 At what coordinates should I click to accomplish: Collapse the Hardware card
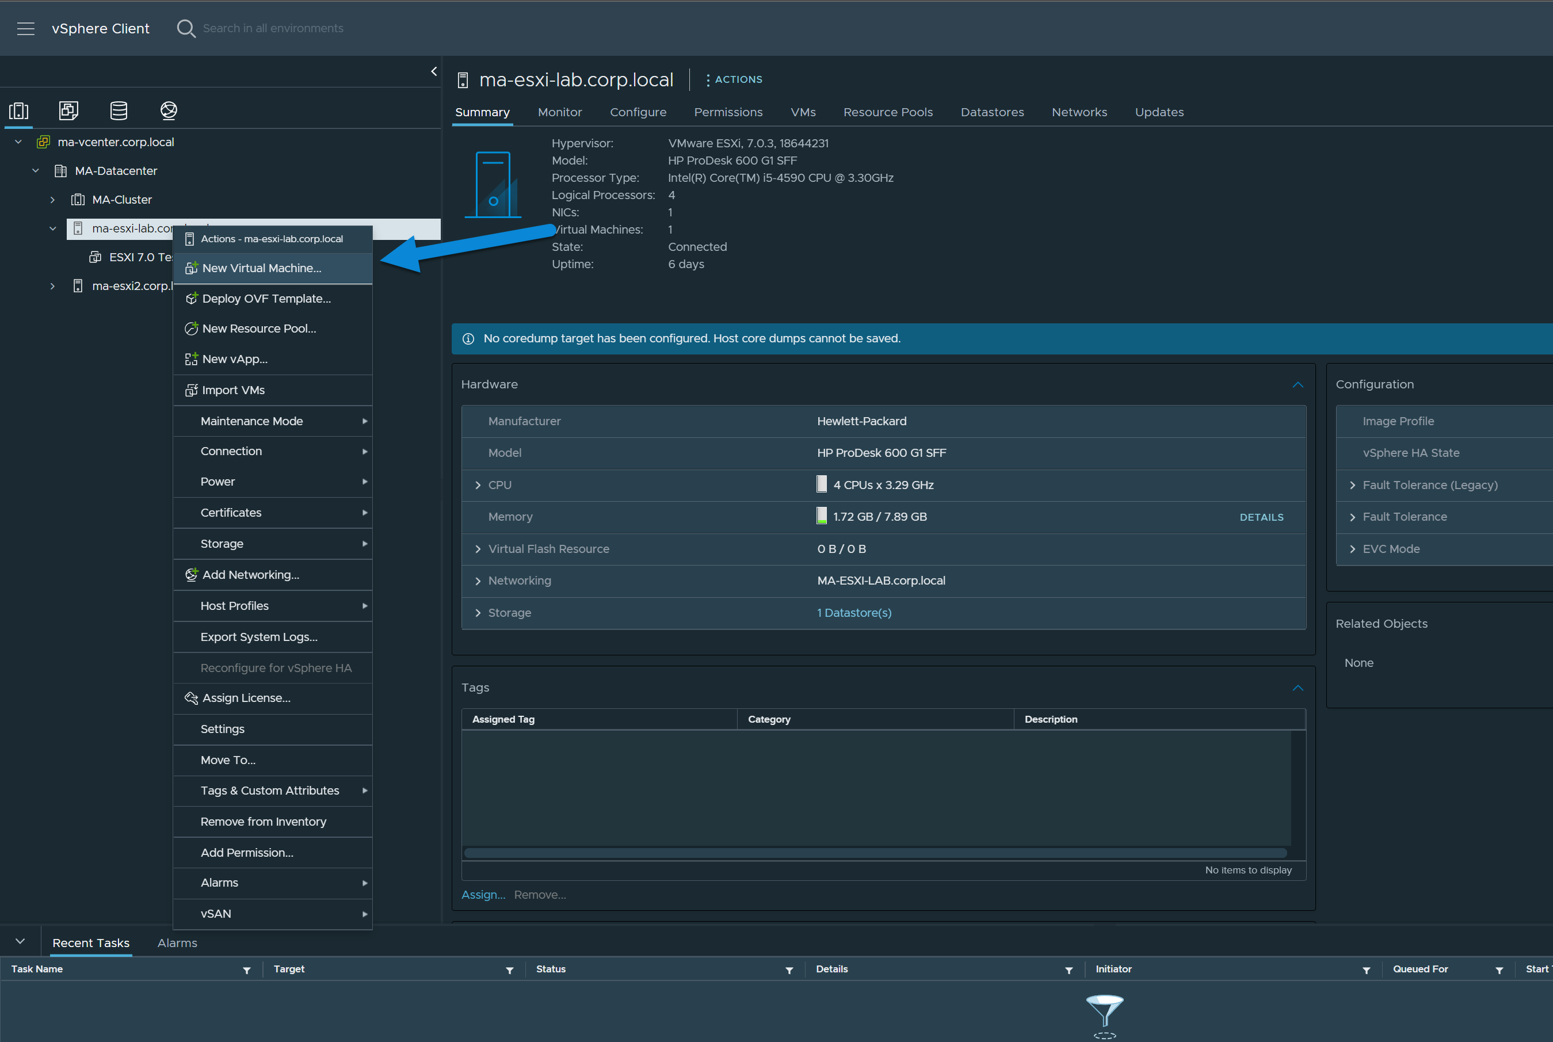click(1298, 385)
